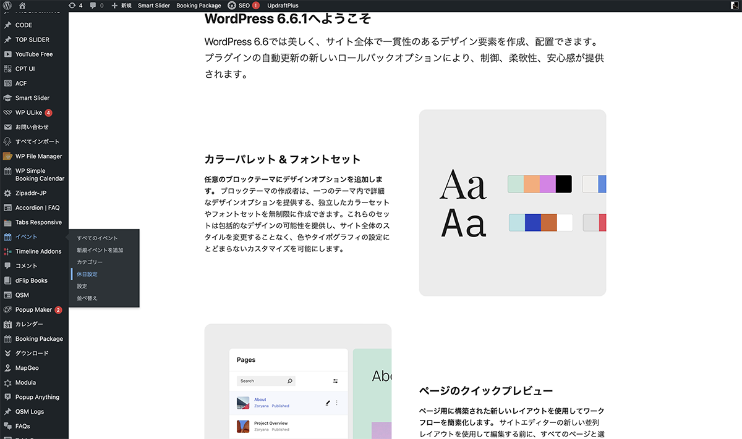This screenshot has height=439, width=742.
Task: Click the WP File Manager folder icon
Action: pos(7,156)
